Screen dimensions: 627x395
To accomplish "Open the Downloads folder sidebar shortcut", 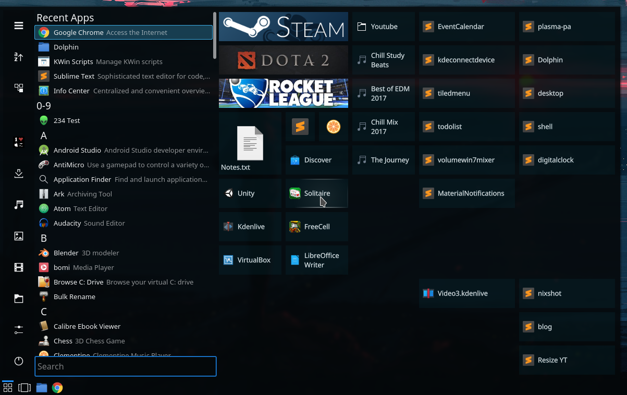I will [x=19, y=174].
